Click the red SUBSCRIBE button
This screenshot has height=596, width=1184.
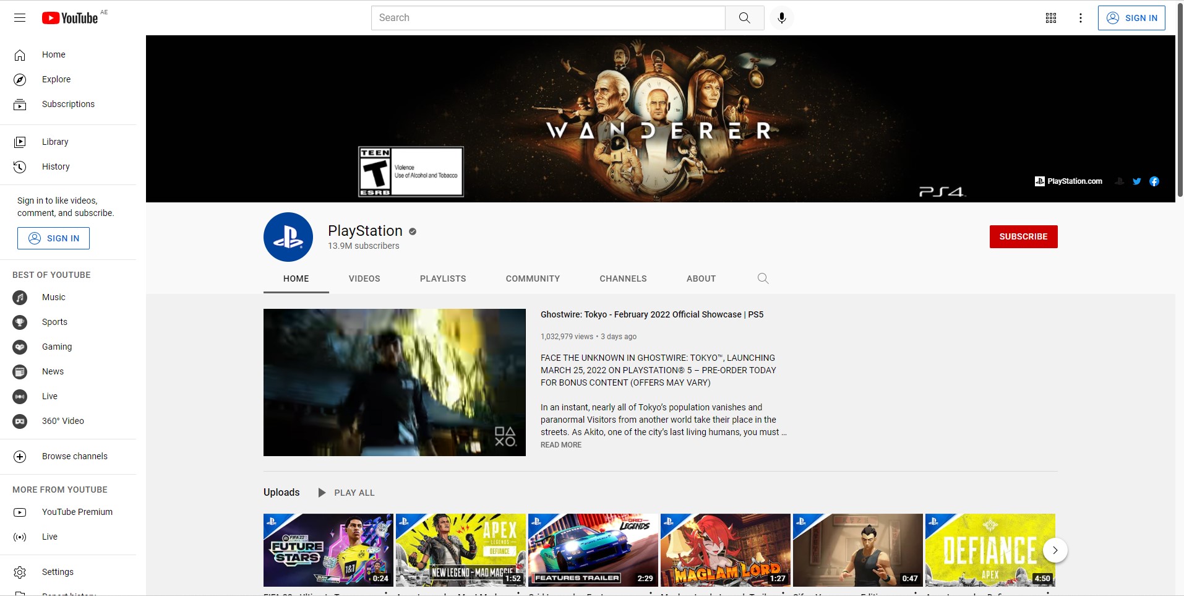point(1023,236)
